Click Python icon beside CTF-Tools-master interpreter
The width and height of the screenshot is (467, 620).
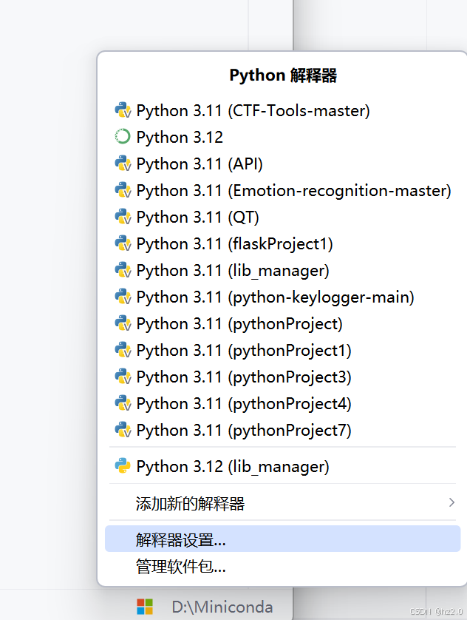click(x=123, y=110)
